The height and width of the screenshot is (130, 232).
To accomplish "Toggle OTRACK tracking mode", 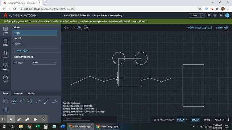I will click(195, 120).
